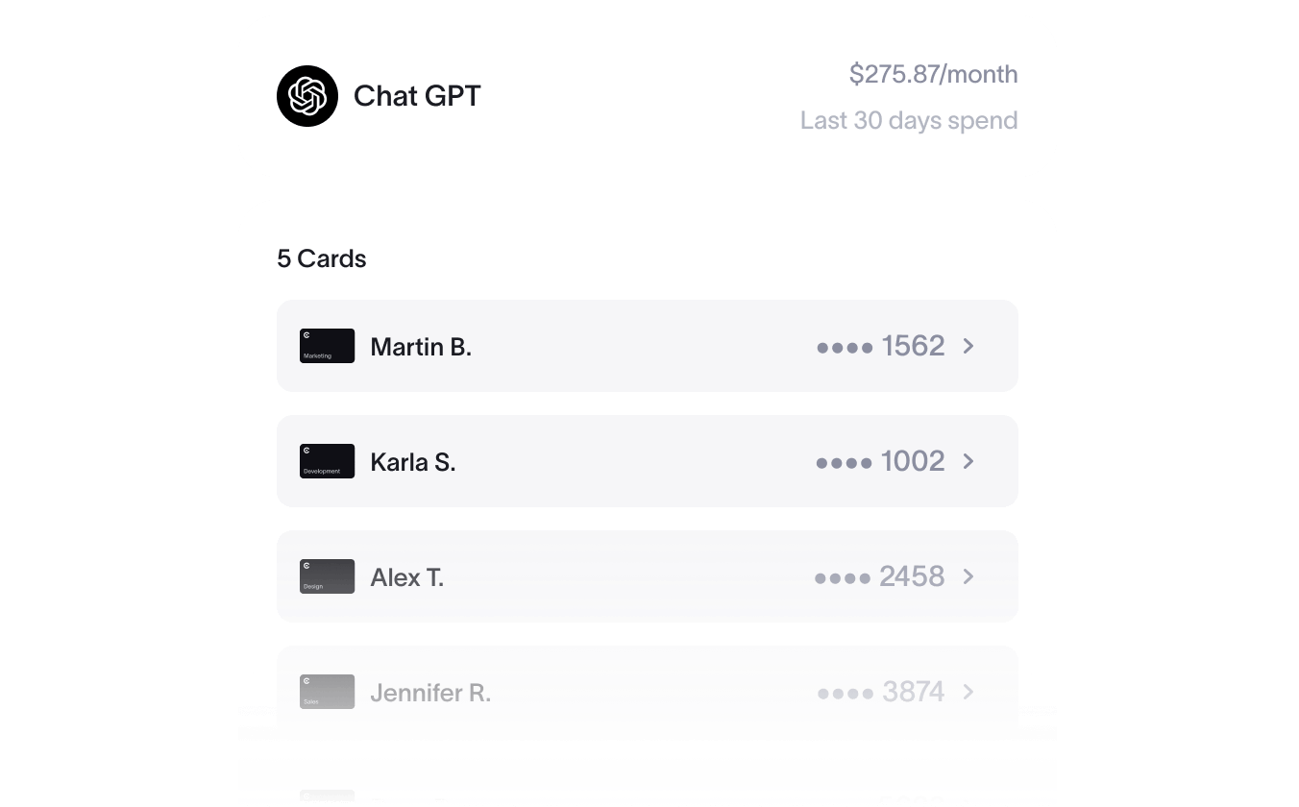
Task: Select the Design card thumbnail
Action: pos(327,576)
